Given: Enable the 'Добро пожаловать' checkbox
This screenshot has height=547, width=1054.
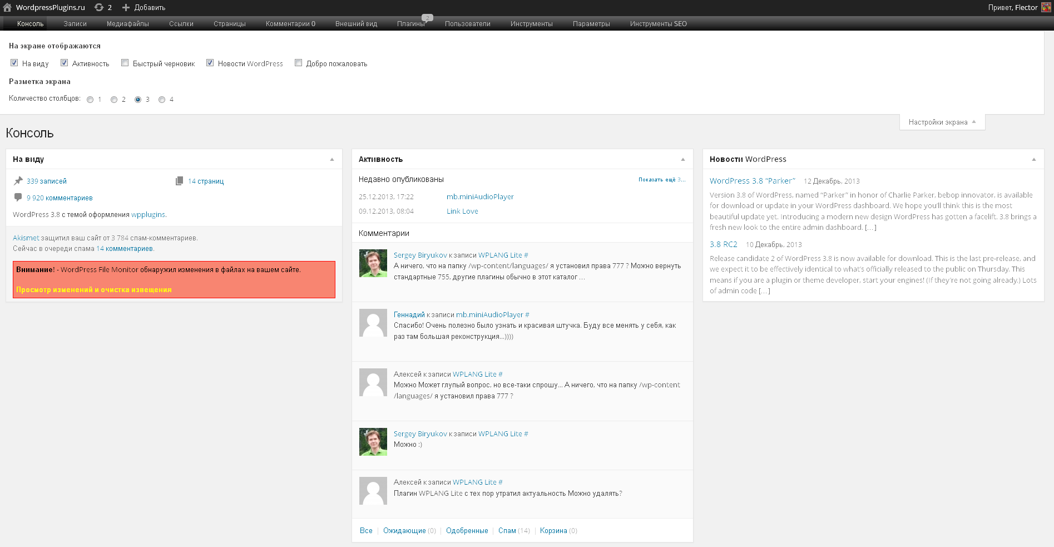Looking at the screenshot, I should 299,63.
